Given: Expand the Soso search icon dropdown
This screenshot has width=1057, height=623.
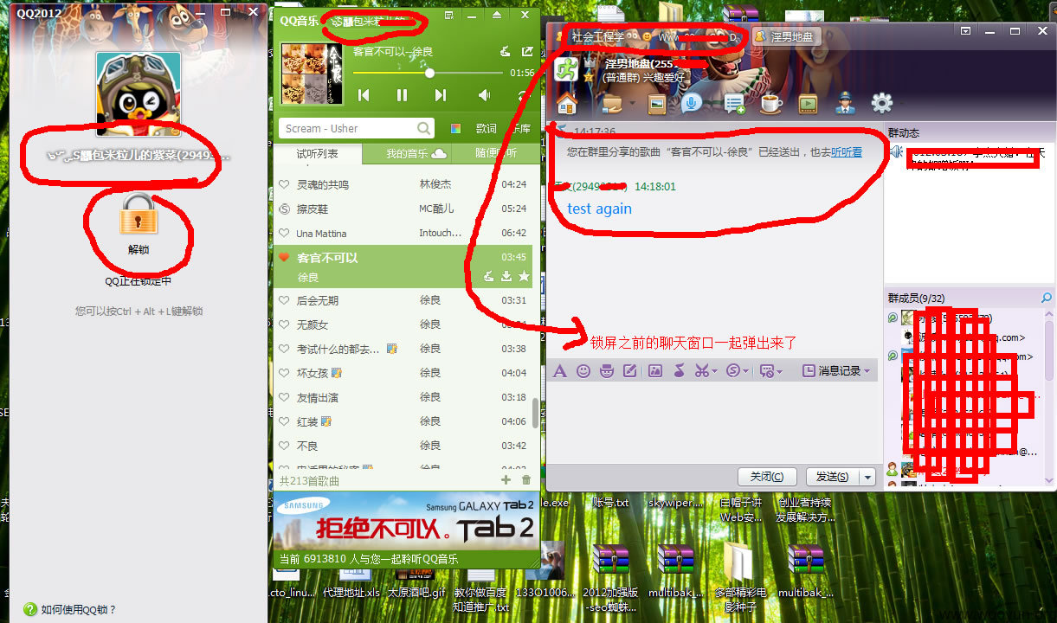Looking at the screenshot, I should (x=747, y=371).
